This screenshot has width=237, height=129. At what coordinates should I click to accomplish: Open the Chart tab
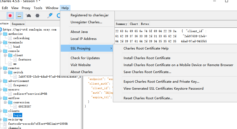tap(134, 24)
